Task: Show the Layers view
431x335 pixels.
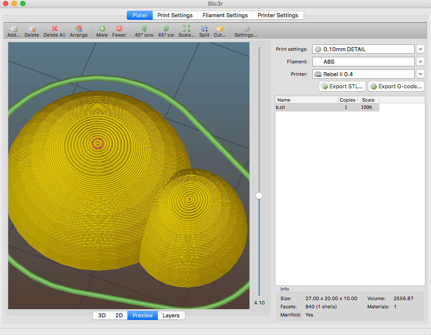Action: (x=171, y=316)
